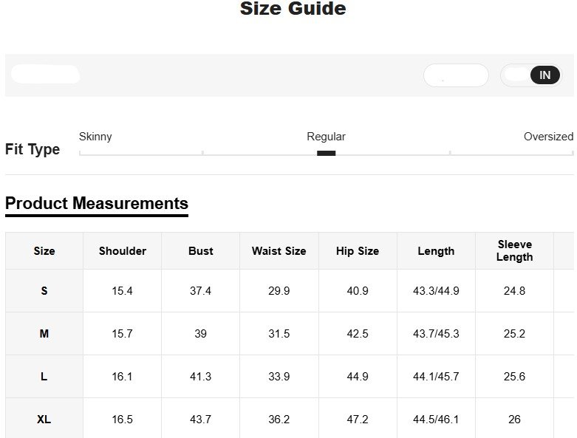Click the Bust column header

[x=201, y=251]
